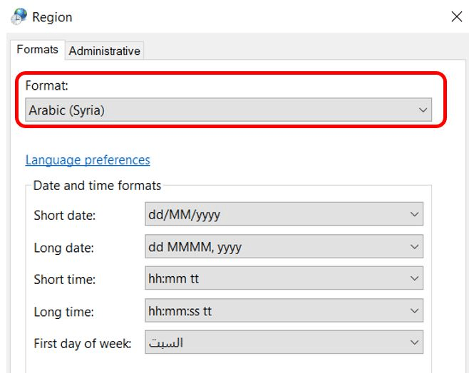Click the "Long time:" label

click(63, 312)
